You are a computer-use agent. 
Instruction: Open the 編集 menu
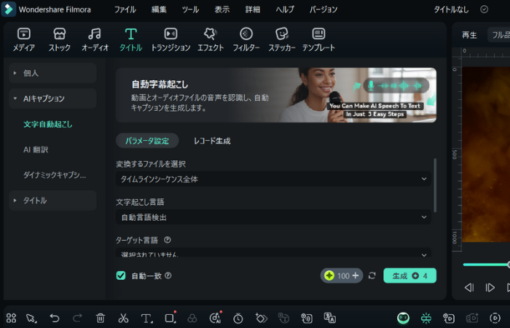[x=159, y=9]
